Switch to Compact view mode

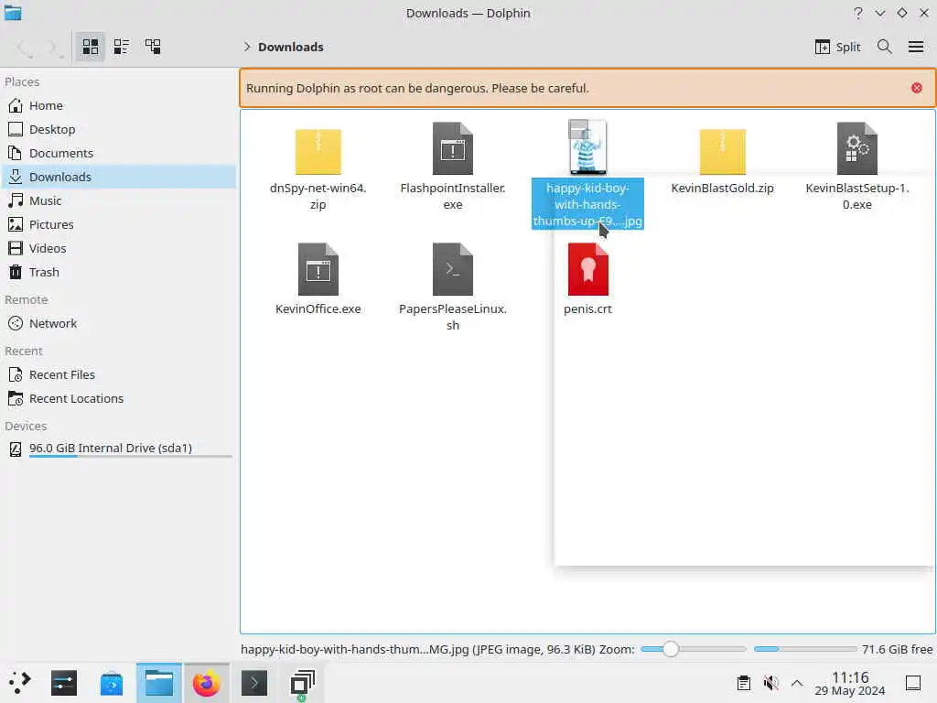(x=122, y=47)
